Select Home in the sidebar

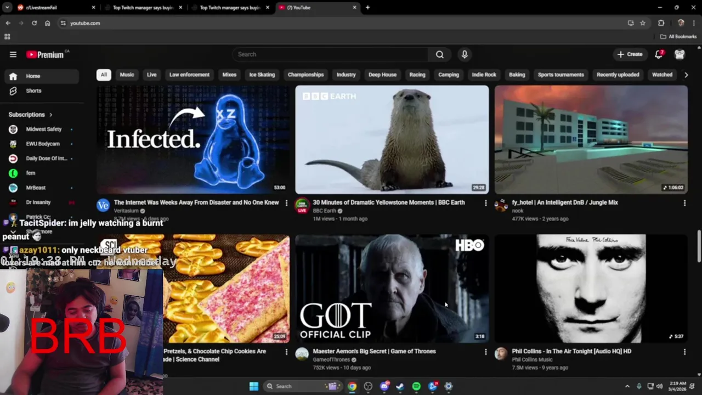tap(42, 76)
